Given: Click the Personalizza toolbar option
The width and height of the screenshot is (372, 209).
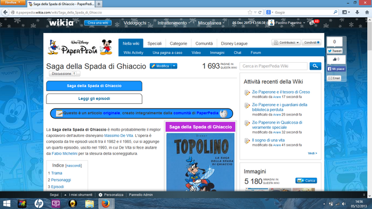Looking at the screenshot, I should (111, 195).
